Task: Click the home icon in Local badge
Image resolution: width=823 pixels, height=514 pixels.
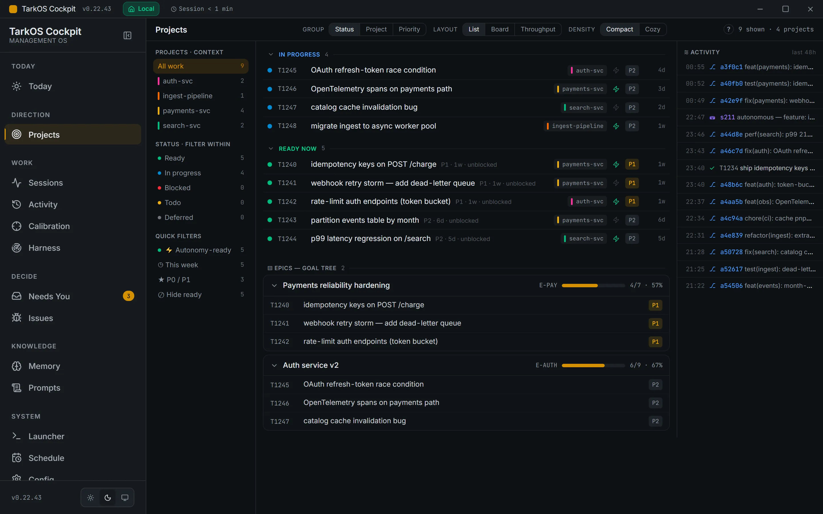Action: click(x=131, y=9)
